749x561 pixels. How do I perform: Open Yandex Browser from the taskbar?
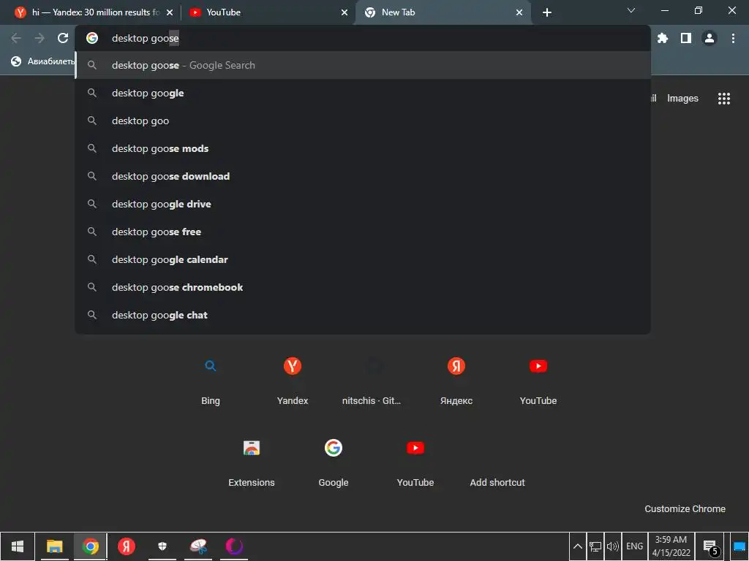[x=127, y=546]
